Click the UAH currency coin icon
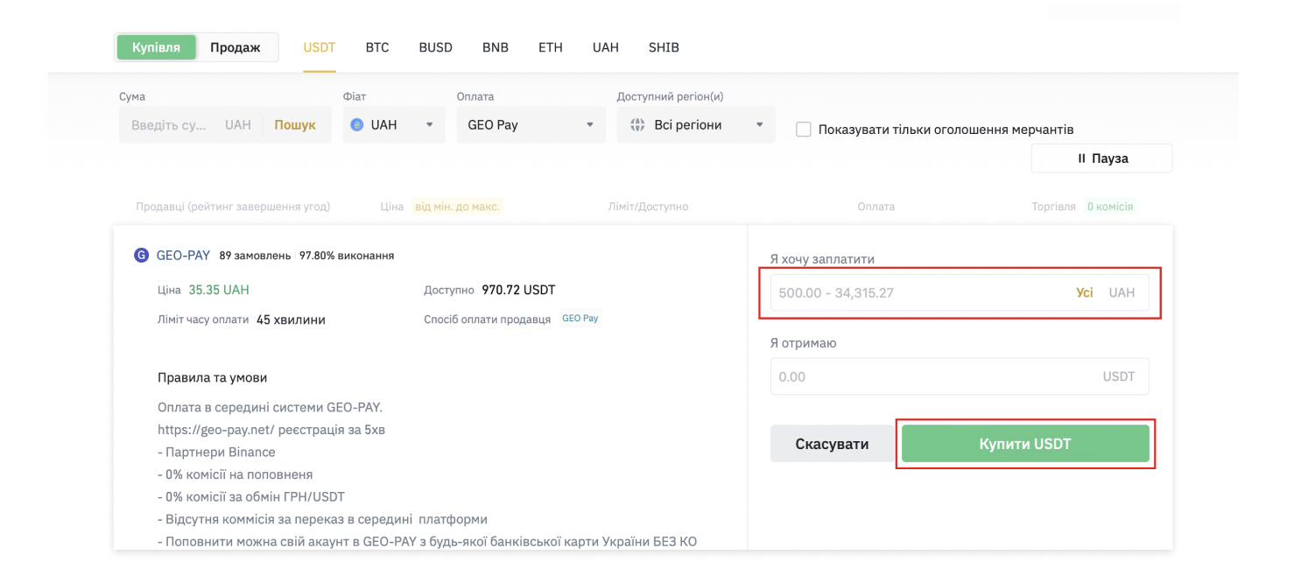 [357, 125]
